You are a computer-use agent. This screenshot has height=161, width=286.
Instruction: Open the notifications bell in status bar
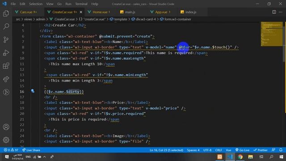coord(281,150)
